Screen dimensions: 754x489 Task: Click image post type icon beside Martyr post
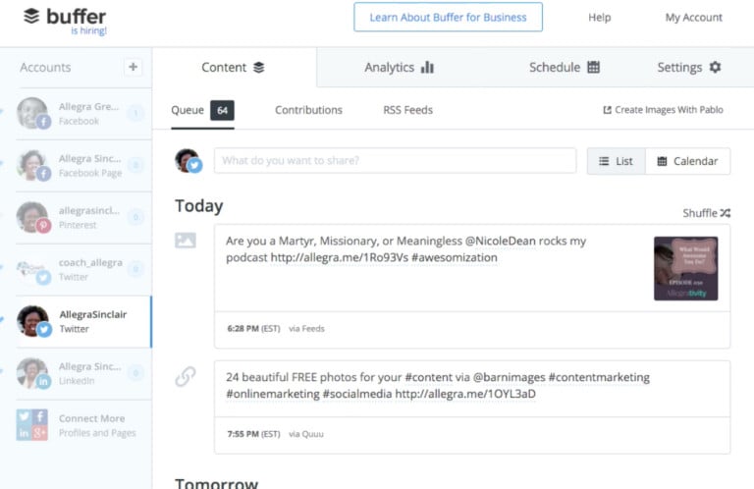[x=186, y=240]
